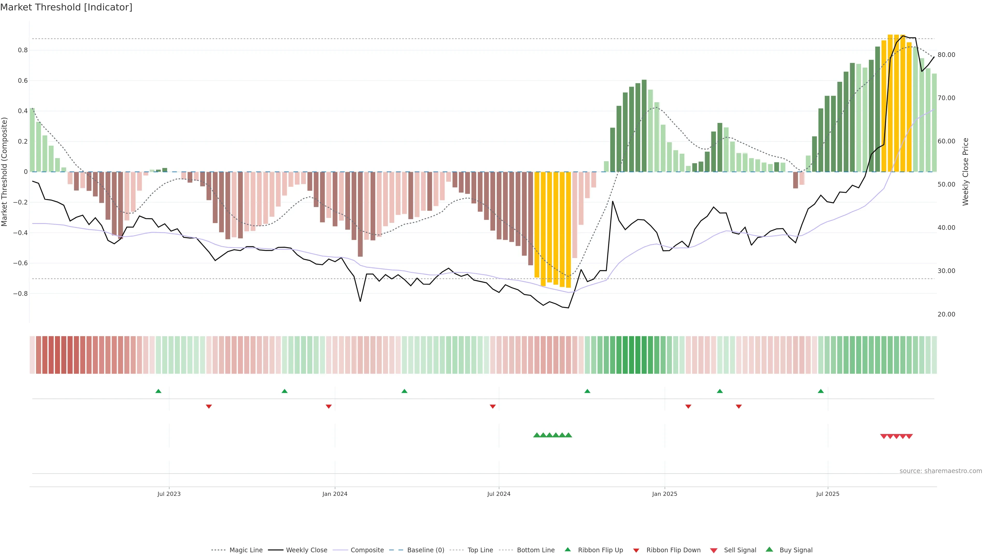Click the Sell Signal legend triangle icon
The image size is (995, 559).
click(714, 550)
